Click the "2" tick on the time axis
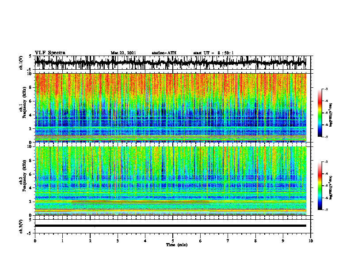Screen dimensions: 350x270 pos(90,241)
